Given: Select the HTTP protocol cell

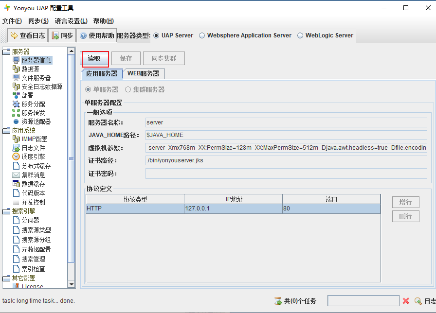Looking at the screenshot, I should [x=135, y=209].
